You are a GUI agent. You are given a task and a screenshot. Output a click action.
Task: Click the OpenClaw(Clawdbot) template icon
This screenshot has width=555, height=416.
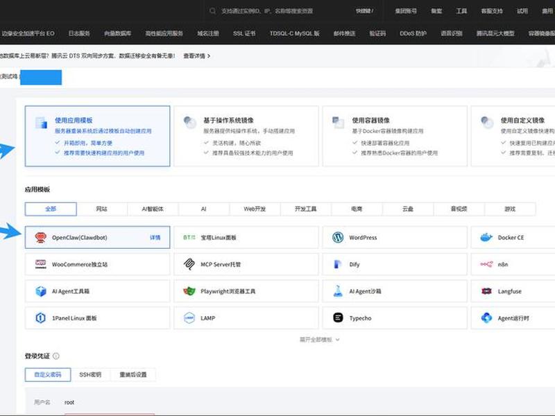pos(41,237)
